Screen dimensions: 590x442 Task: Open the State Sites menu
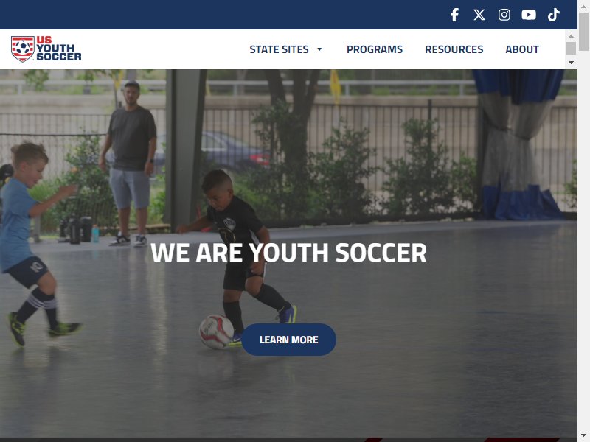280,49
